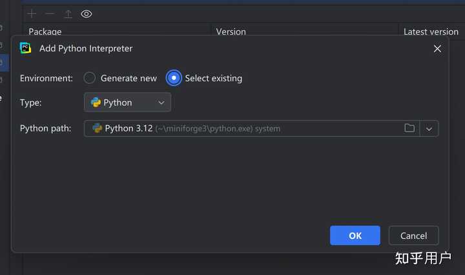Click Python logo inside the Python path field
Screen dimensions: 465x275
pyautogui.click(x=97, y=128)
